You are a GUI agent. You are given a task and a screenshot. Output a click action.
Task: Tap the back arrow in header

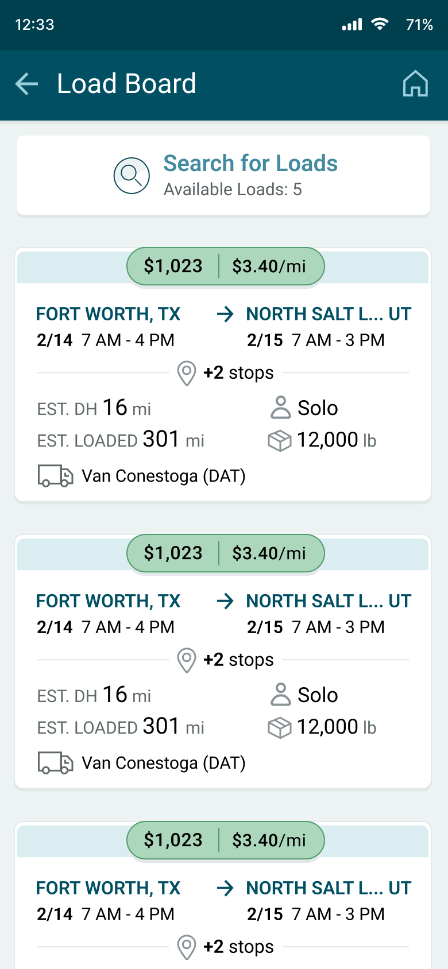(26, 84)
